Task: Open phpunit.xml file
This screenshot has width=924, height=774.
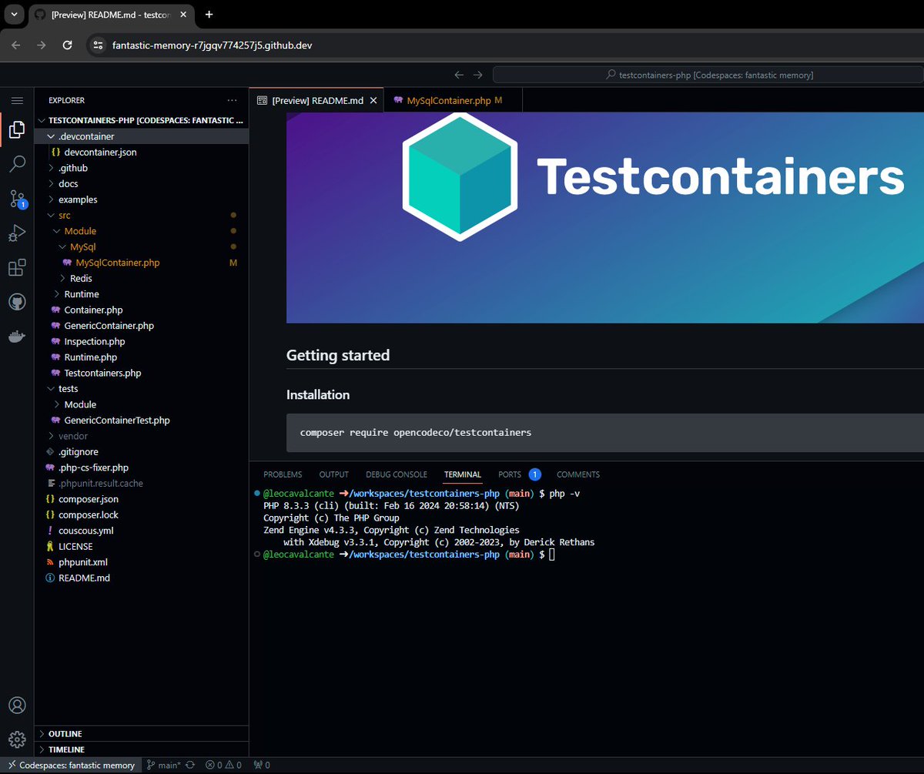Action: click(x=142, y=562)
